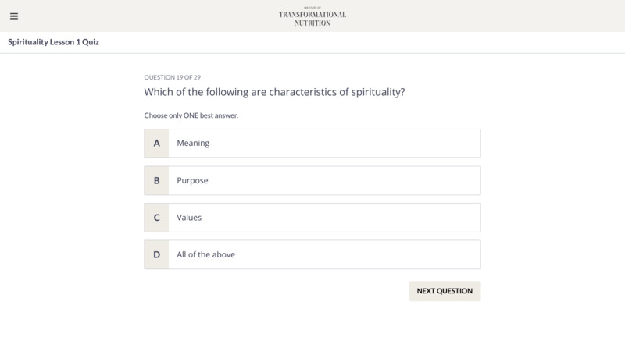Click the "Question 19 of 29" counter
This screenshot has width=625, height=351.
tap(172, 77)
